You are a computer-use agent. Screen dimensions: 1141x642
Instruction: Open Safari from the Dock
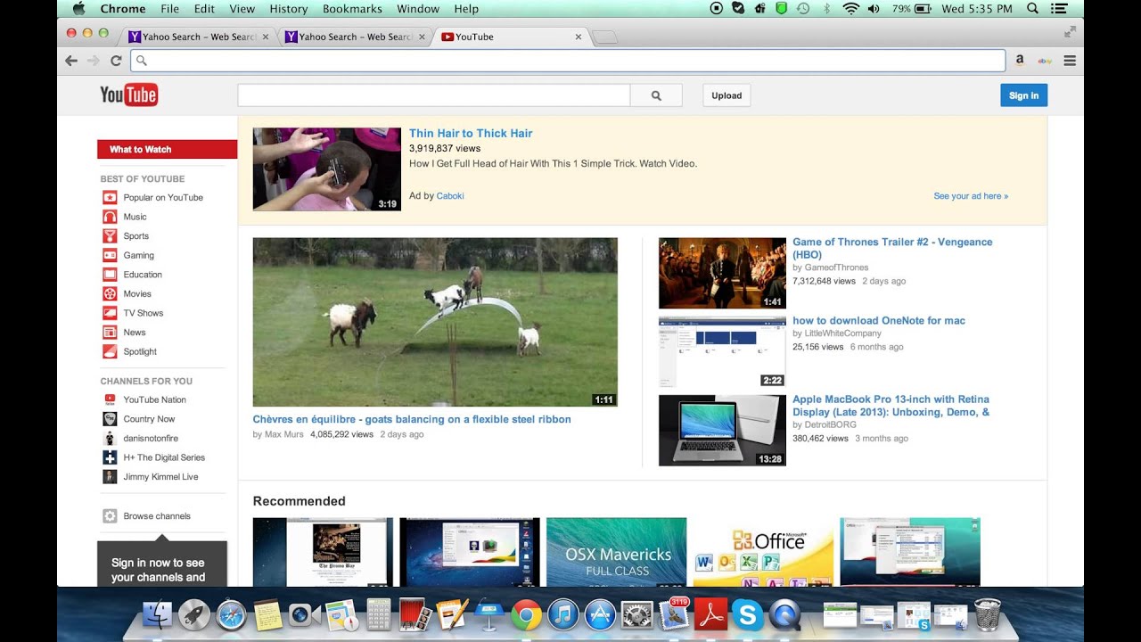click(x=231, y=614)
